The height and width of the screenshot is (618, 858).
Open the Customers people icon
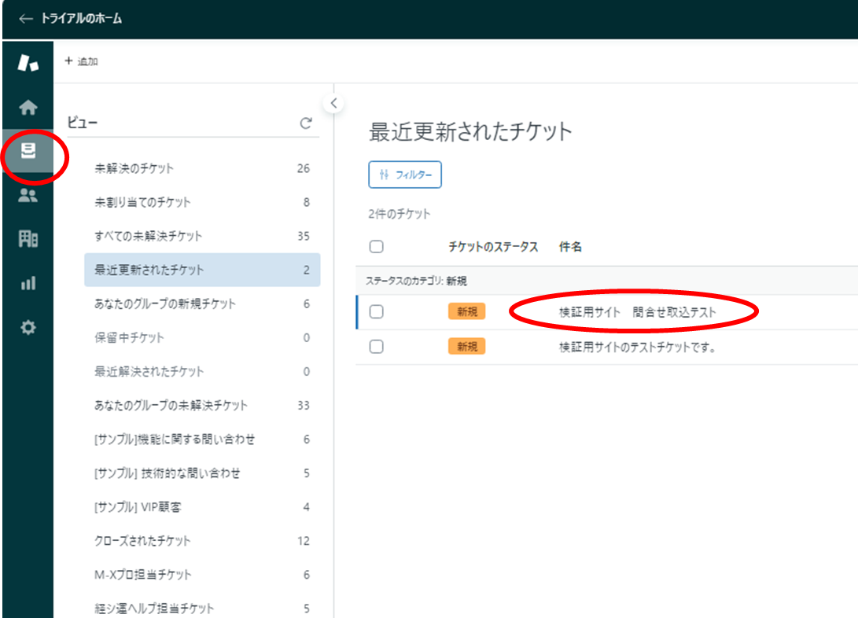pyautogui.click(x=28, y=196)
